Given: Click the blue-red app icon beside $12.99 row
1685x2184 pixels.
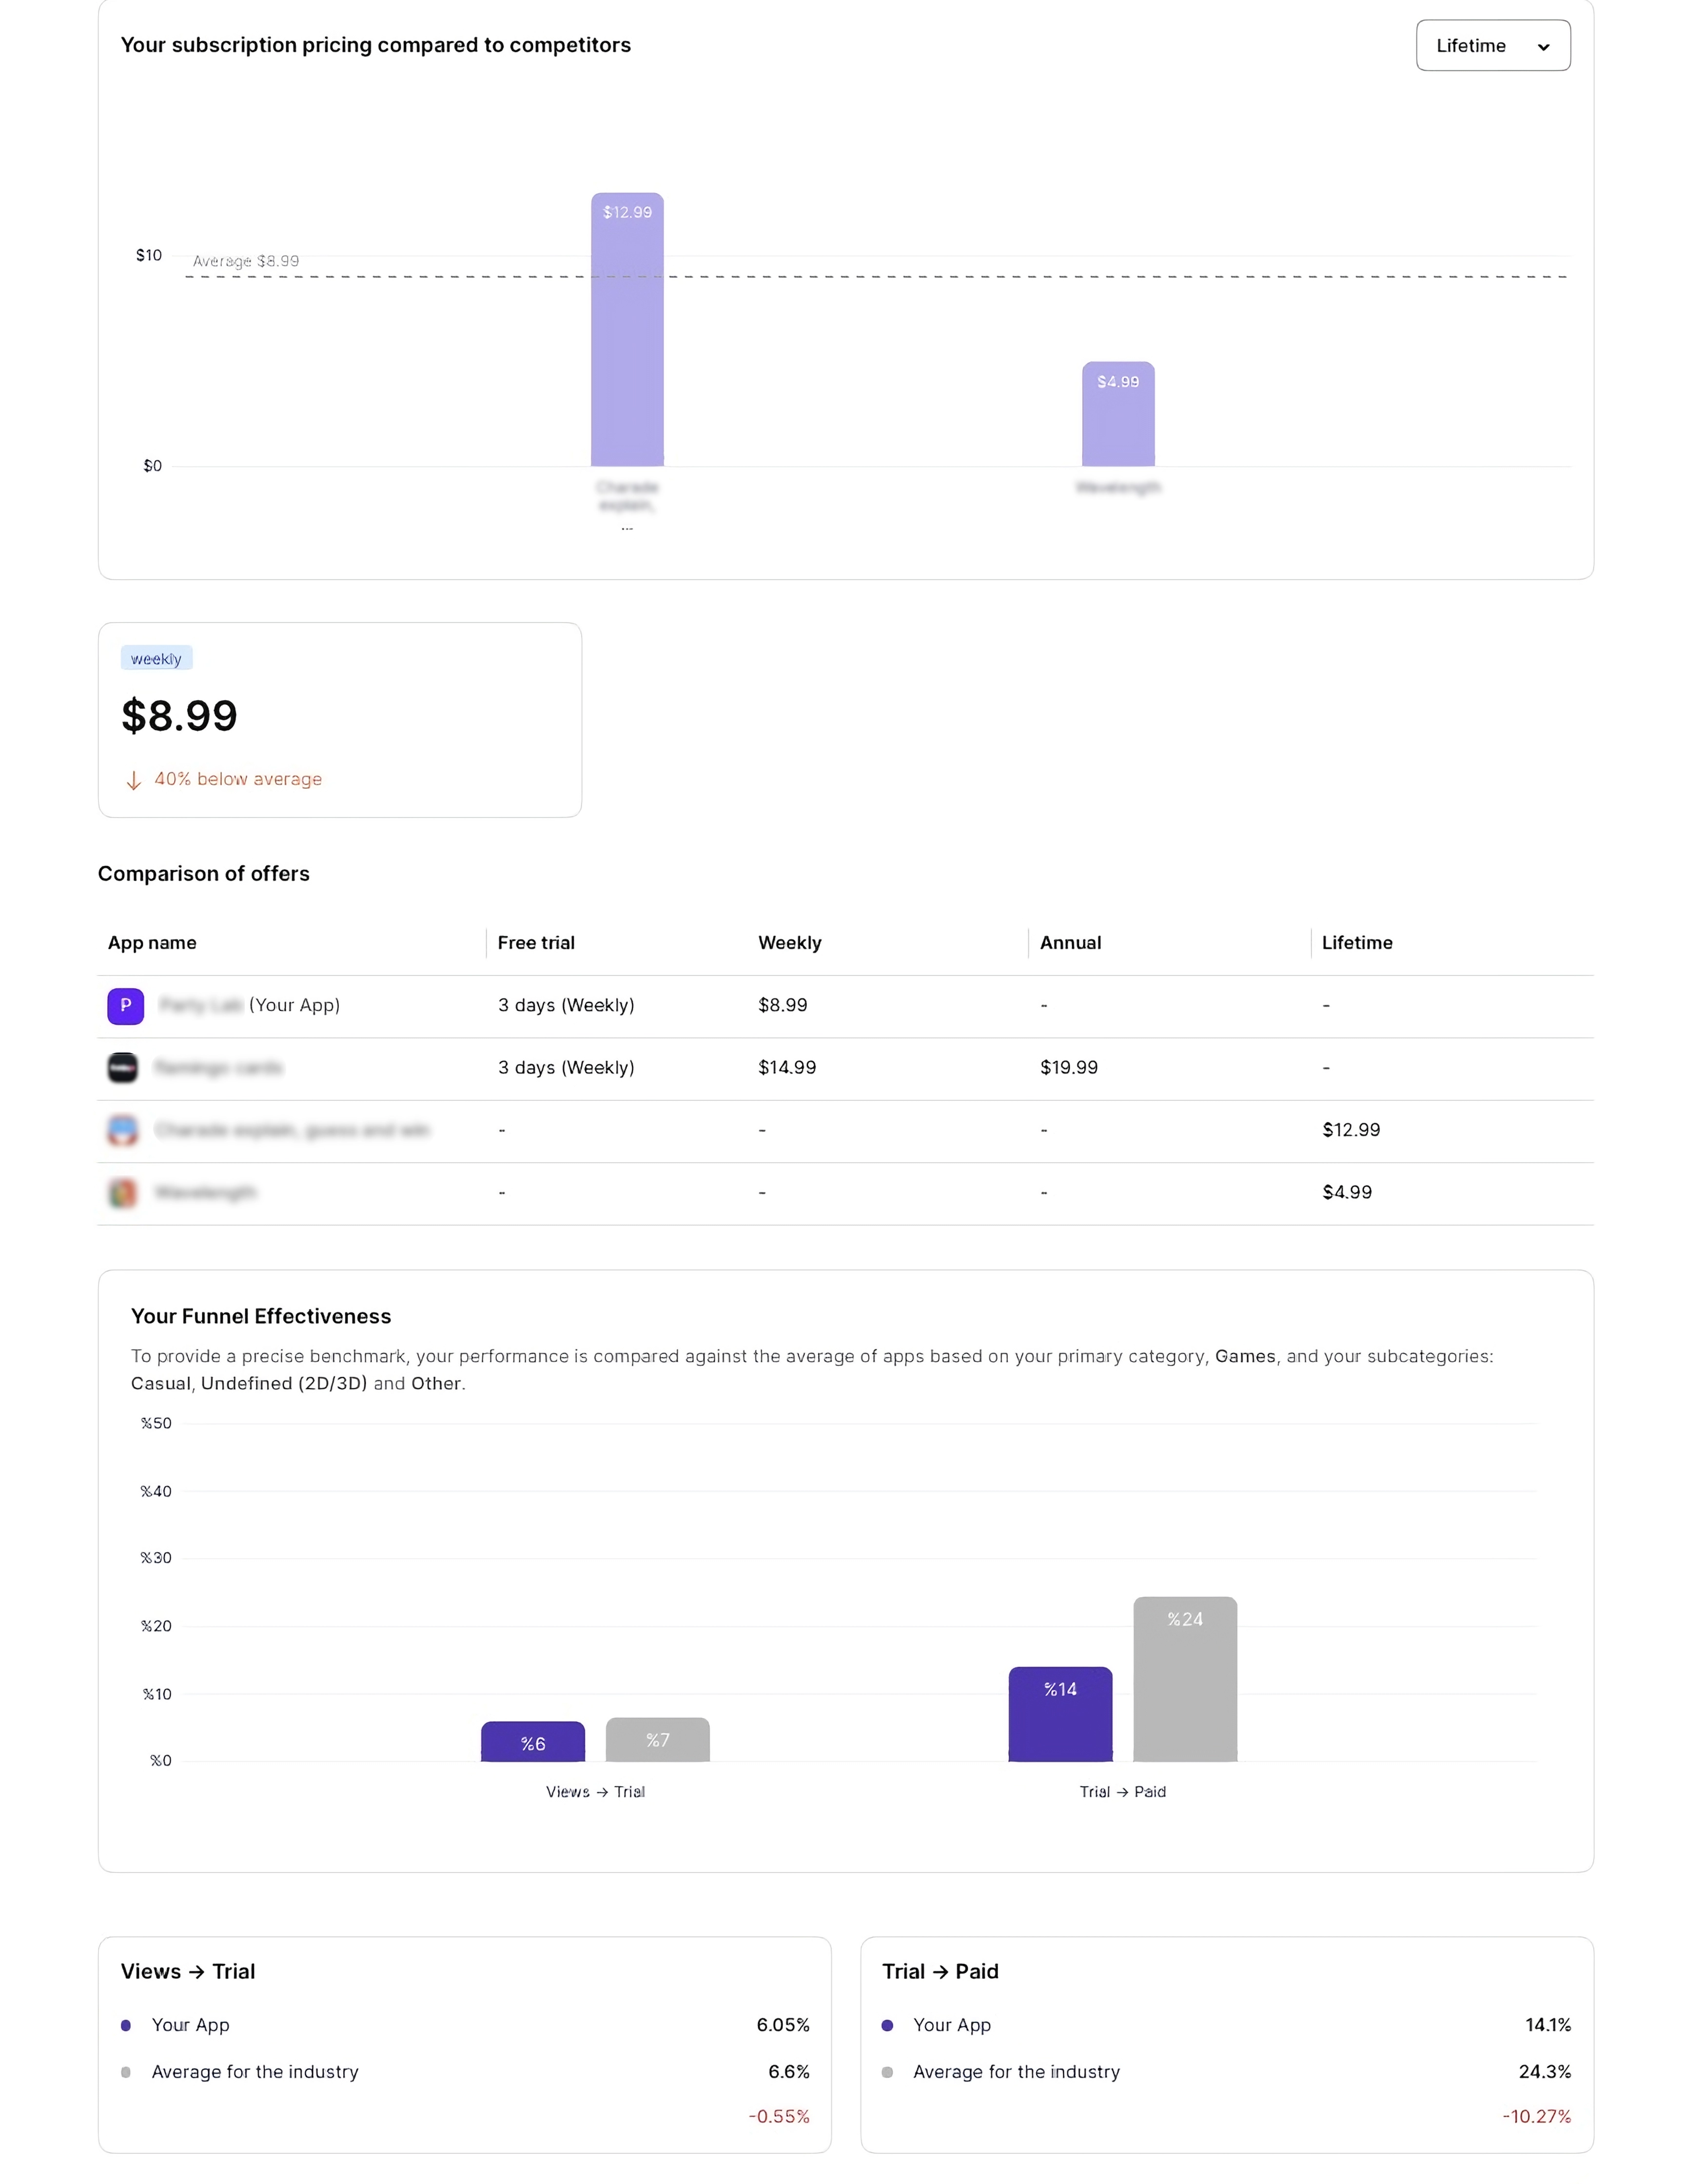Looking at the screenshot, I should pyautogui.click(x=122, y=1130).
